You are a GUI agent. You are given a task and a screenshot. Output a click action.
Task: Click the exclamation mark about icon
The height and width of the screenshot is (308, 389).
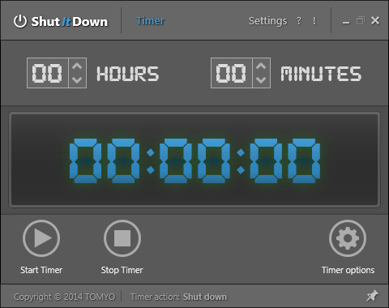(x=314, y=21)
